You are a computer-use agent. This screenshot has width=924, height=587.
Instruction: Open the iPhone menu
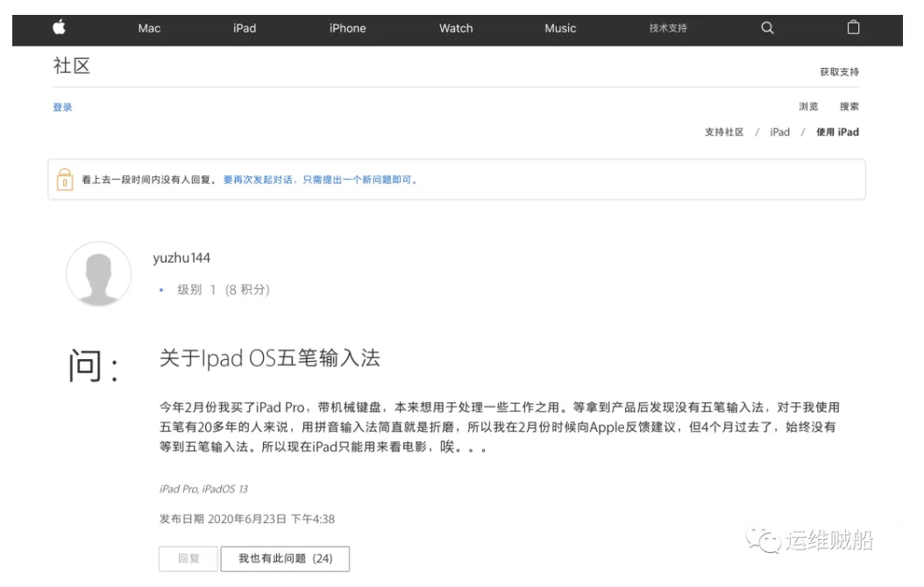(348, 28)
